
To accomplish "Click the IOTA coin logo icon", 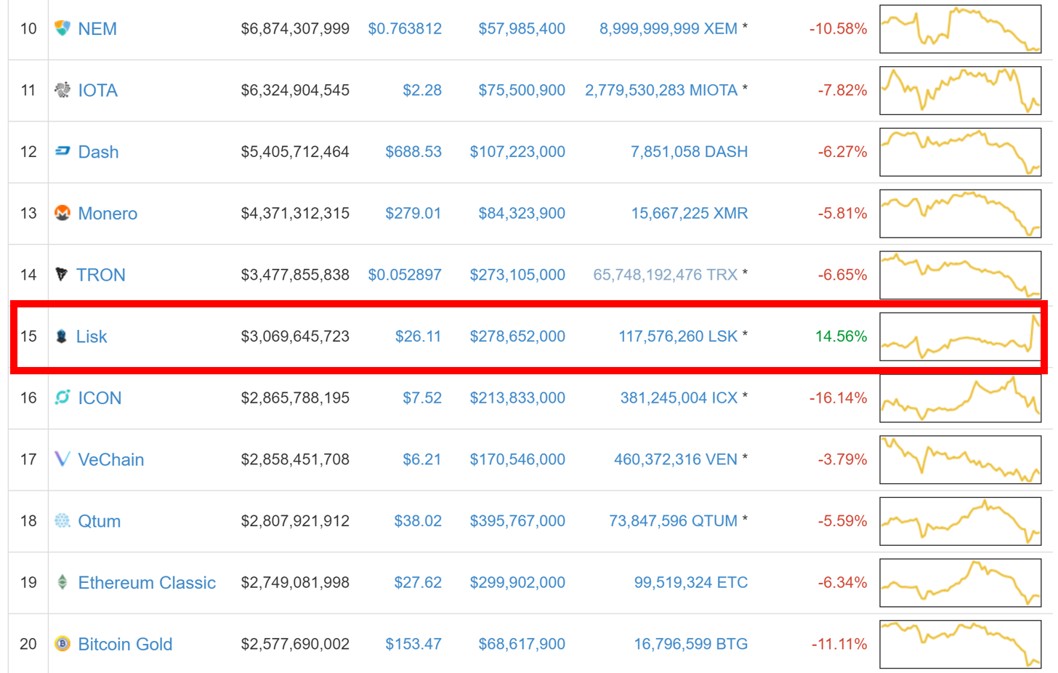I will point(62,90).
